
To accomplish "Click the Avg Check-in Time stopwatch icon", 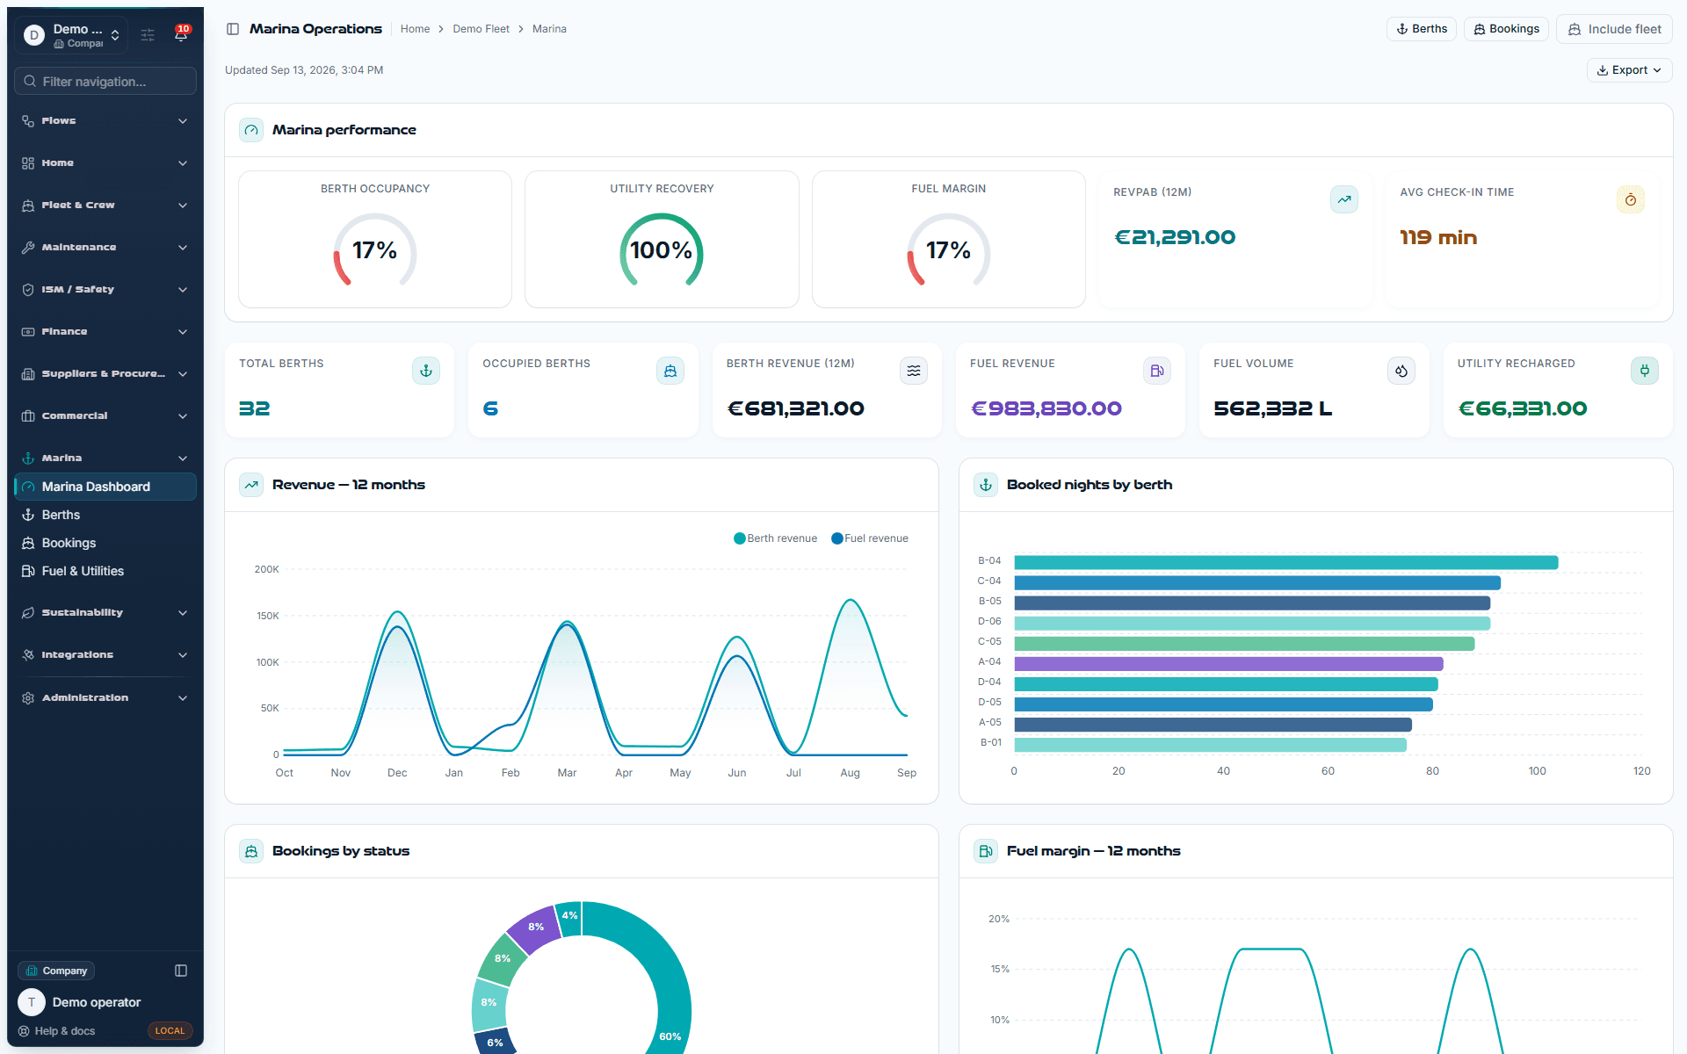I will (x=1630, y=199).
